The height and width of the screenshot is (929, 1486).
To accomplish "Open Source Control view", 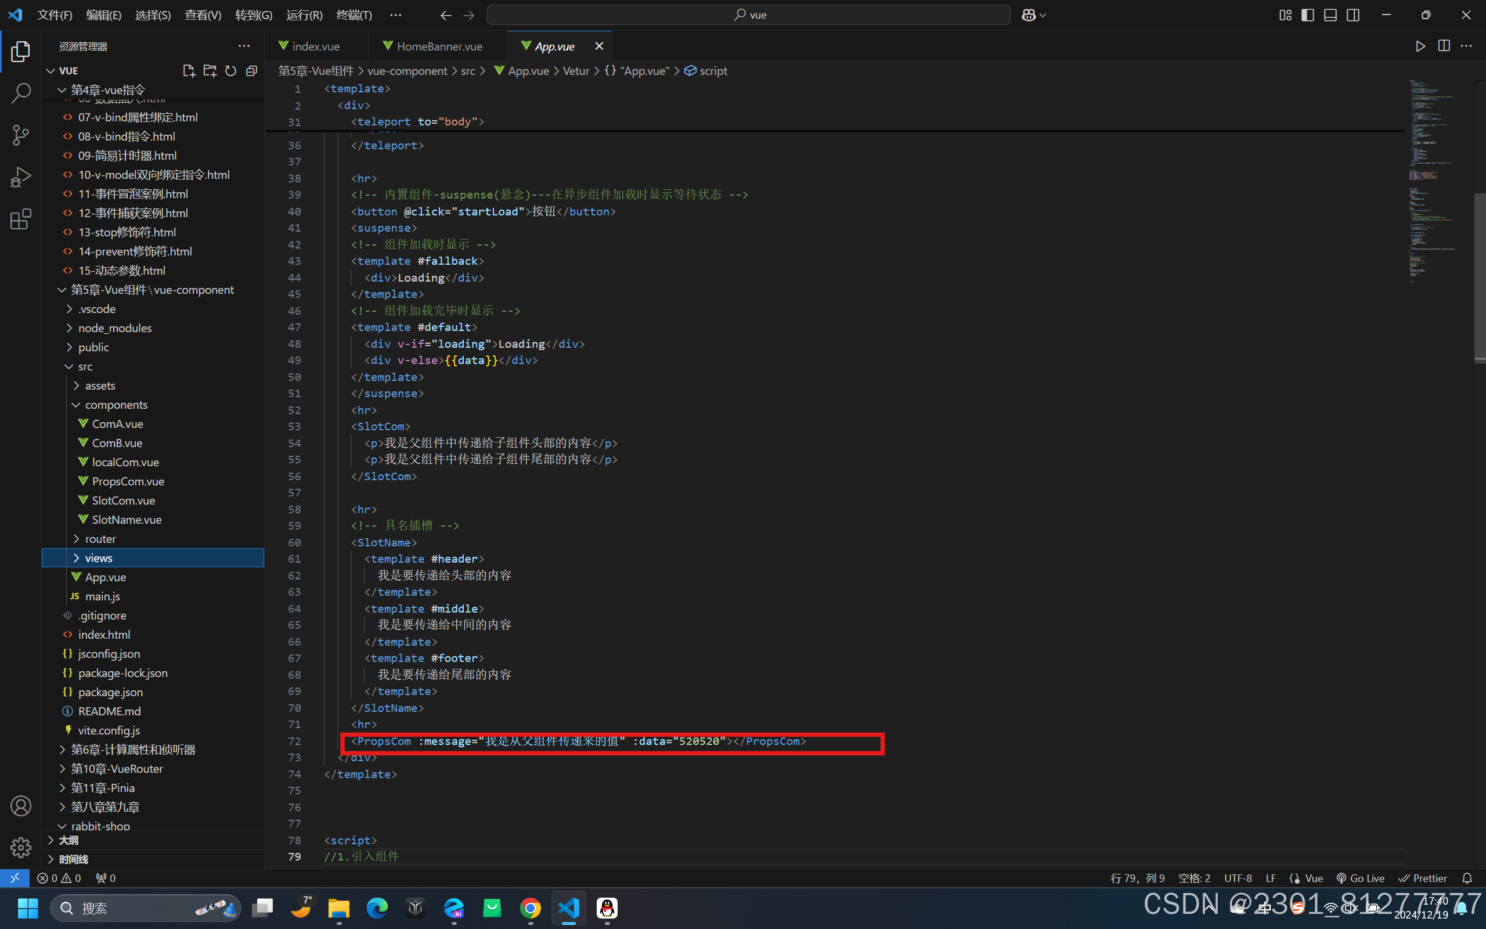I will coord(21,135).
